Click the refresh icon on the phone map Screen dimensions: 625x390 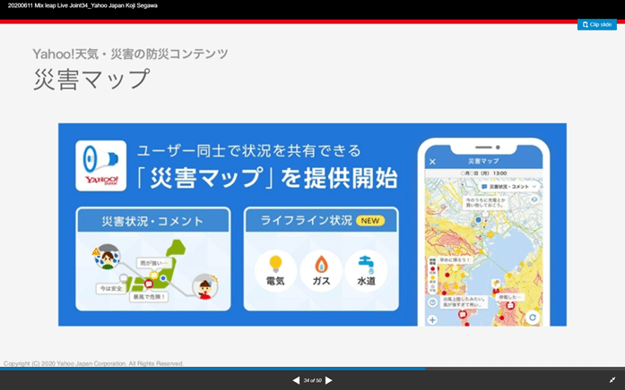[x=532, y=317]
